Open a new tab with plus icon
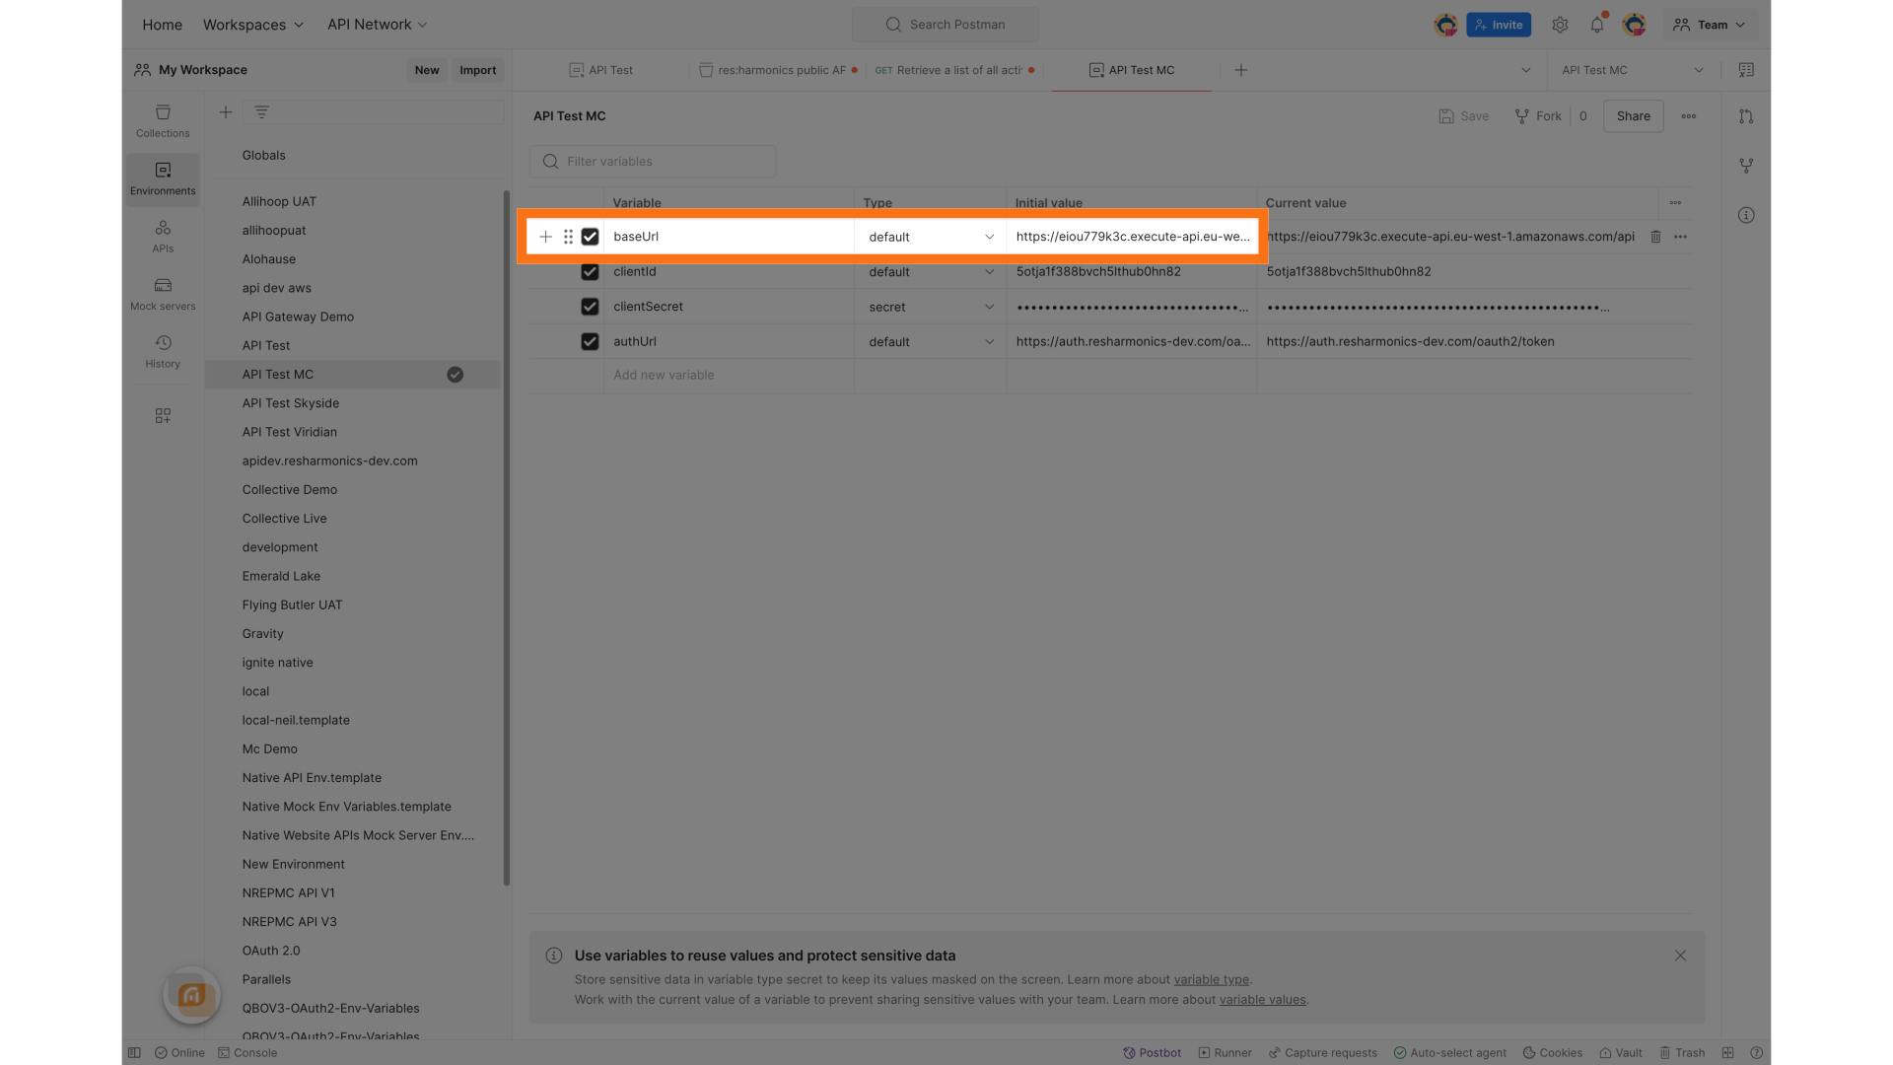 pyautogui.click(x=1241, y=70)
